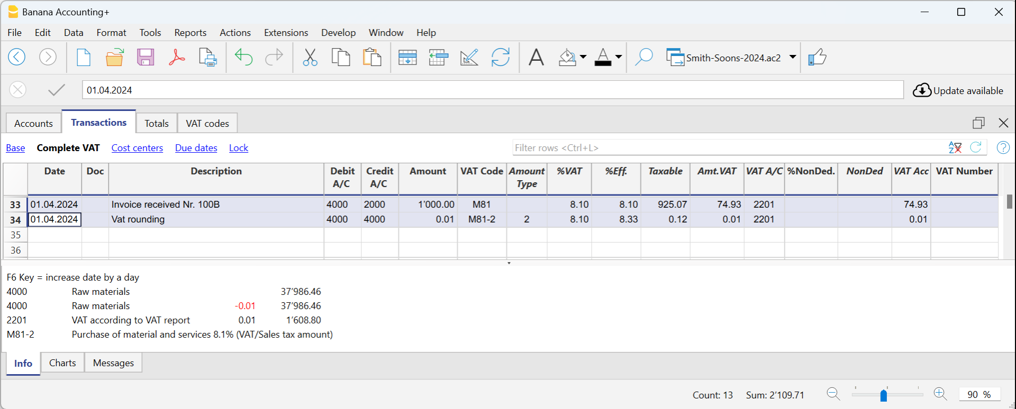Click the Undo arrow icon
This screenshot has width=1016, height=409.
tap(243, 57)
